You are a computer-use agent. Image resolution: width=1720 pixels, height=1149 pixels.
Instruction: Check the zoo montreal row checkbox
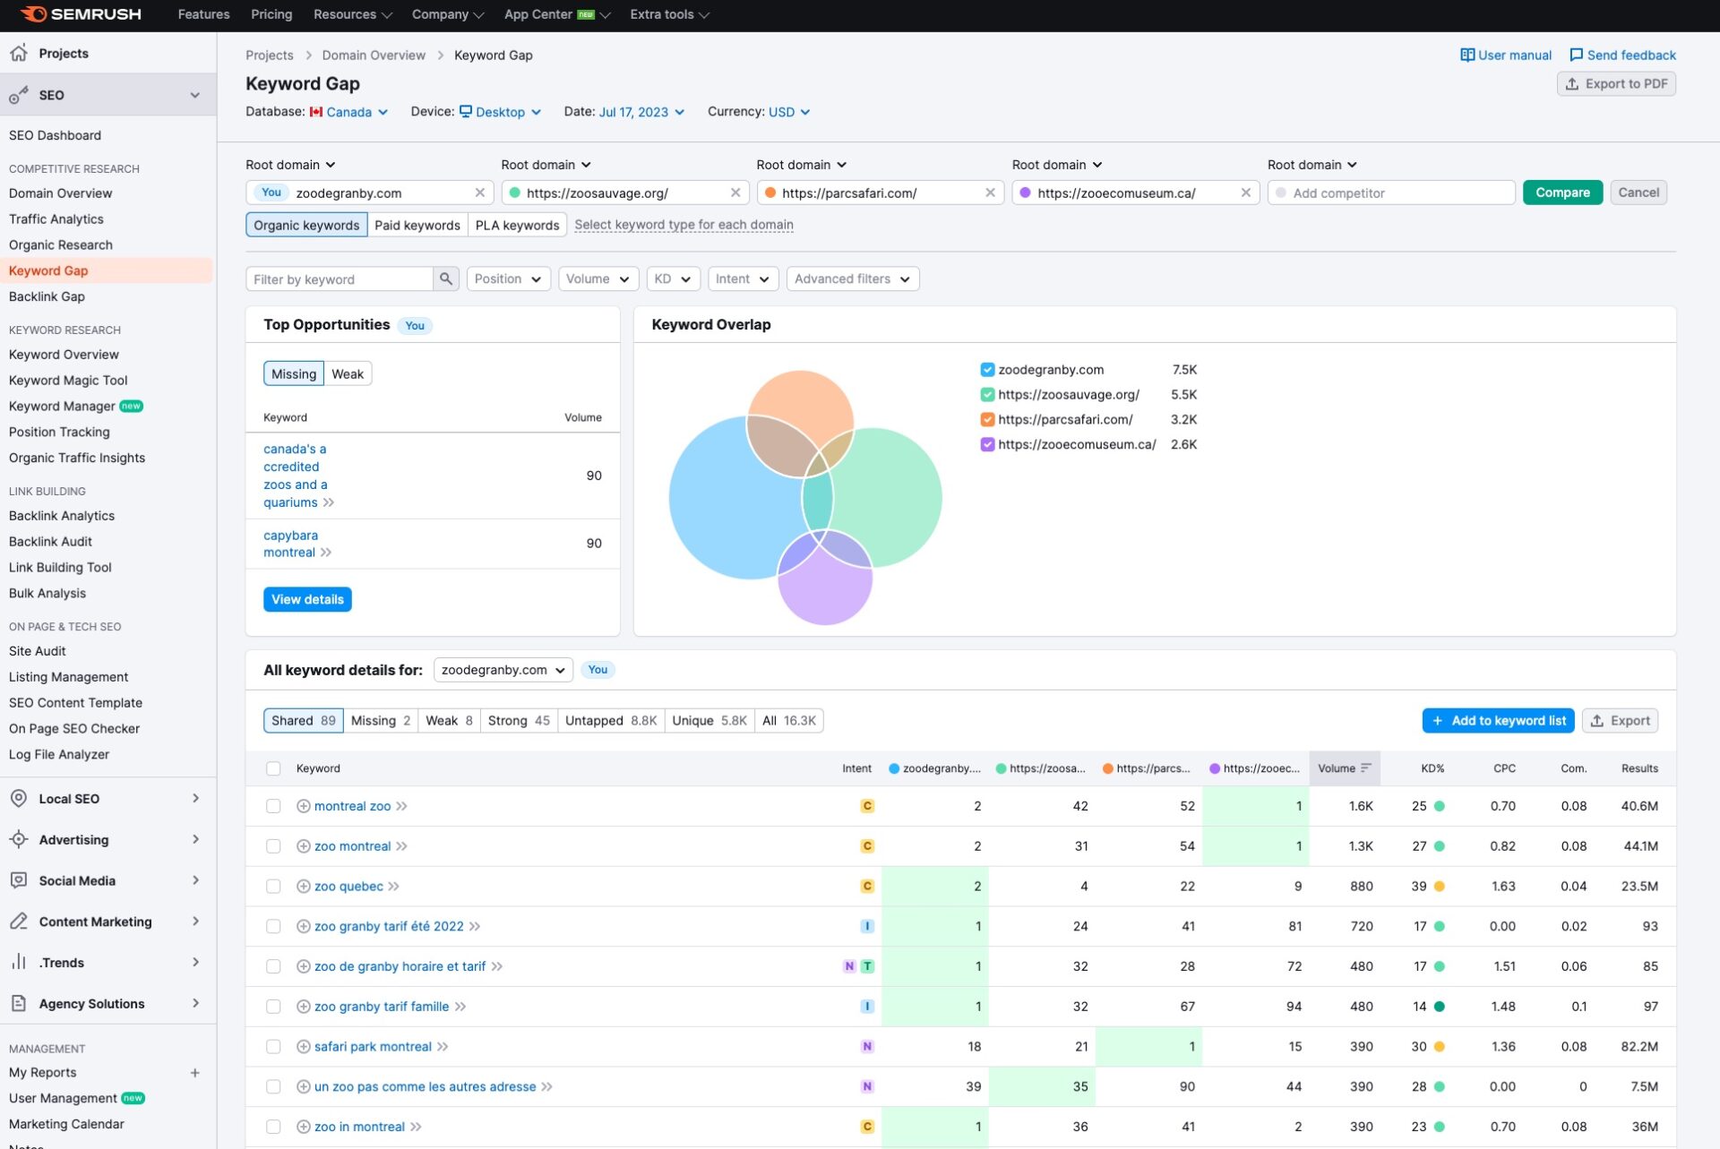(x=273, y=846)
